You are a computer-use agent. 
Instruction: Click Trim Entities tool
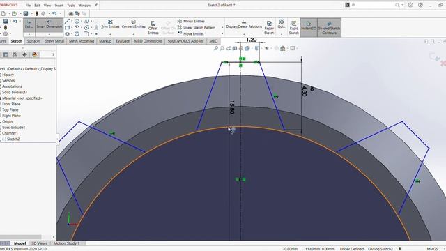[x=110, y=24]
